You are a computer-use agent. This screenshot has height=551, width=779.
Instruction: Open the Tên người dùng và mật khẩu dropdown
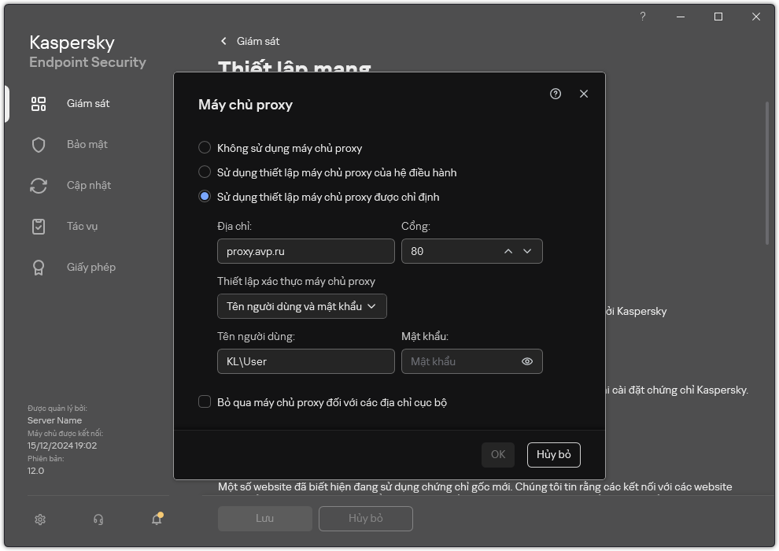(x=301, y=306)
